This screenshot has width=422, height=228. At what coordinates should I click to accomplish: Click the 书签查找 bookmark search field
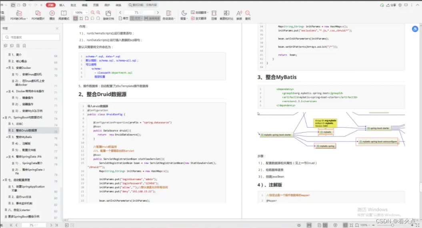[x=31, y=37]
